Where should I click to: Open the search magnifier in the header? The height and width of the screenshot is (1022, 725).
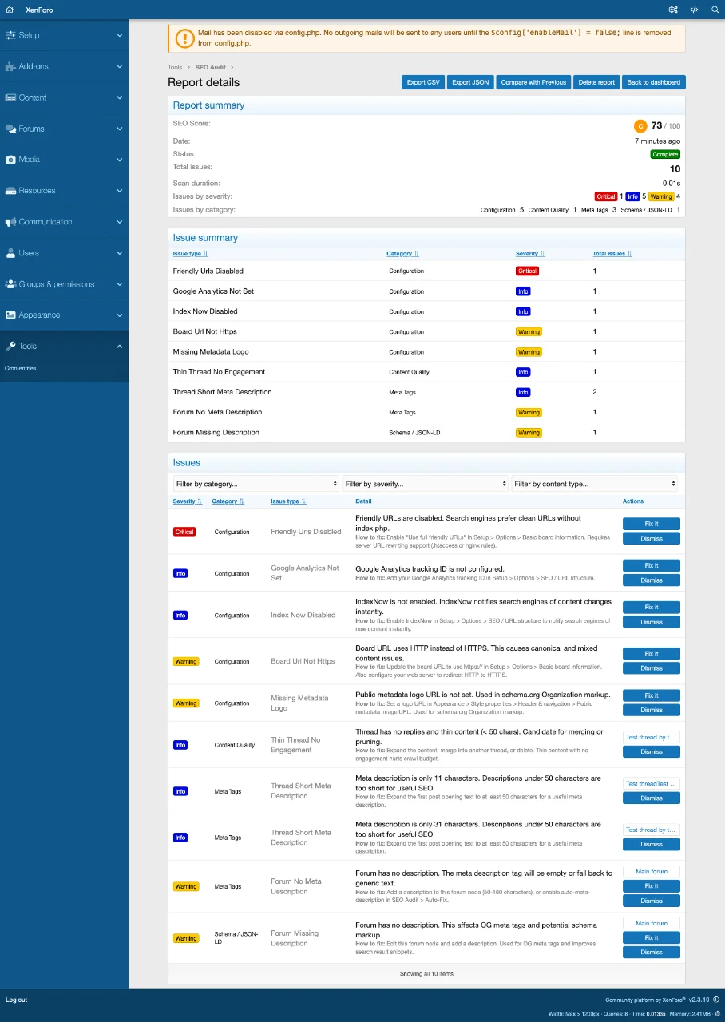click(x=715, y=10)
